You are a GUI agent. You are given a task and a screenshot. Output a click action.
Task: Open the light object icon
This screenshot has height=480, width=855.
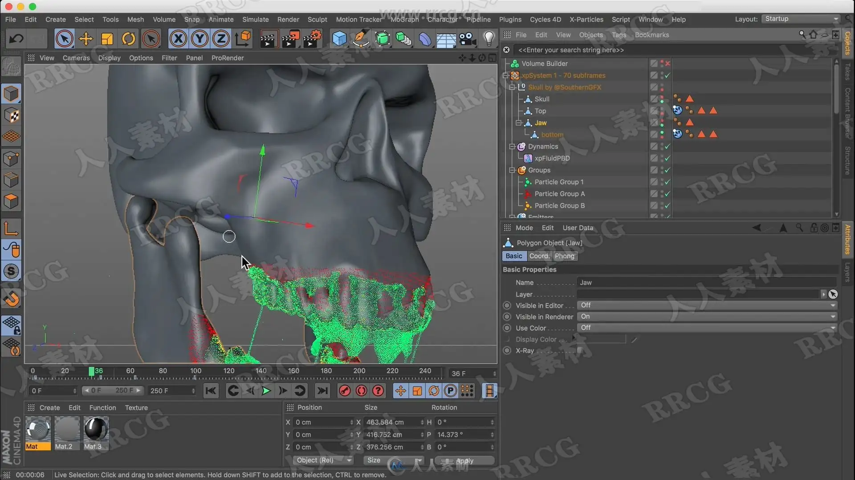click(489, 39)
